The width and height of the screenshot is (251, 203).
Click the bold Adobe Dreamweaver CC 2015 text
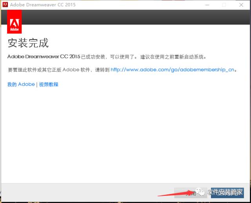click(x=44, y=57)
